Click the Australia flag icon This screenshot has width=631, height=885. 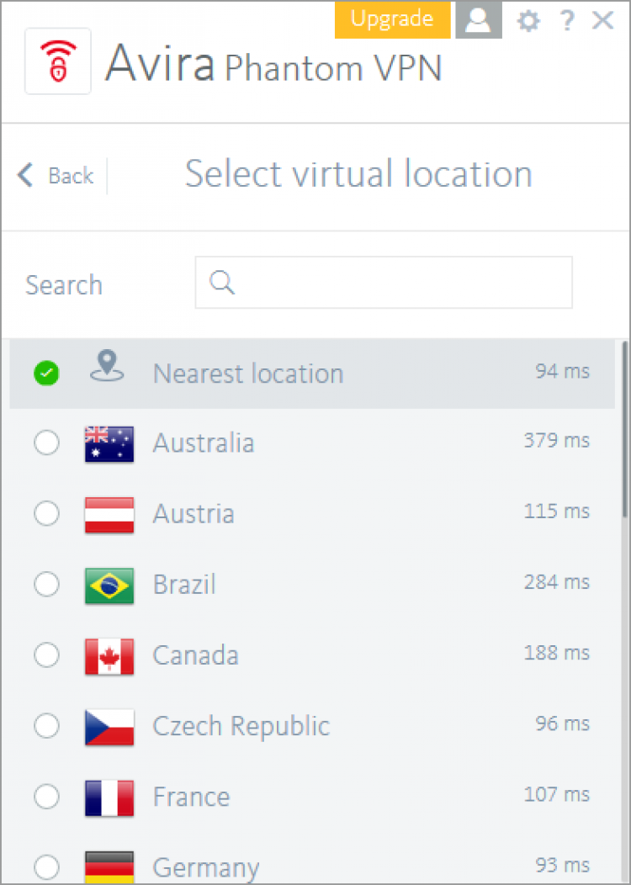click(109, 443)
